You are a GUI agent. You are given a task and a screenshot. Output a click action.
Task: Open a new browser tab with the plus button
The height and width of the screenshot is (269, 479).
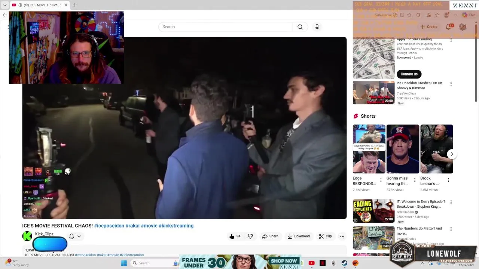tap(74, 5)
